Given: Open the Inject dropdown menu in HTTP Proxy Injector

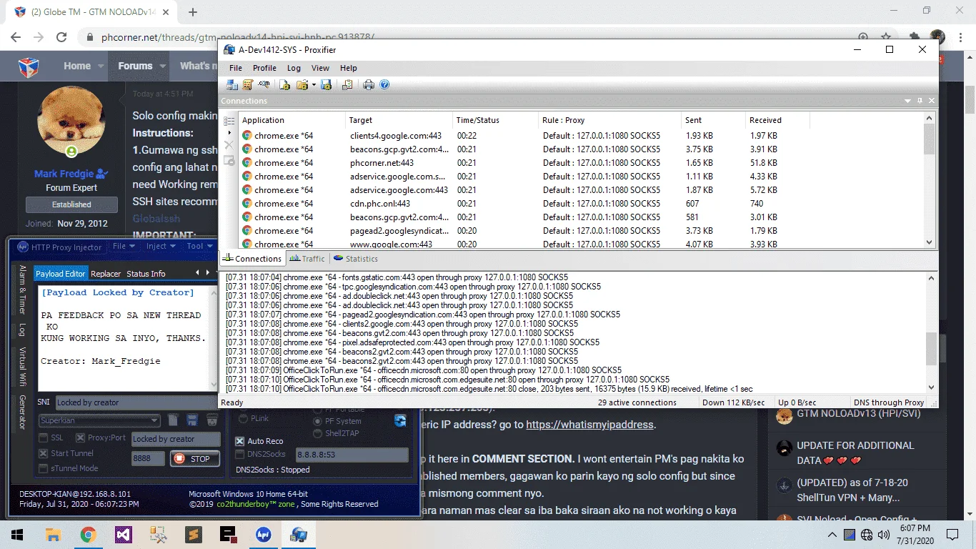Looking at the screenshot, I should click(161, 246).
